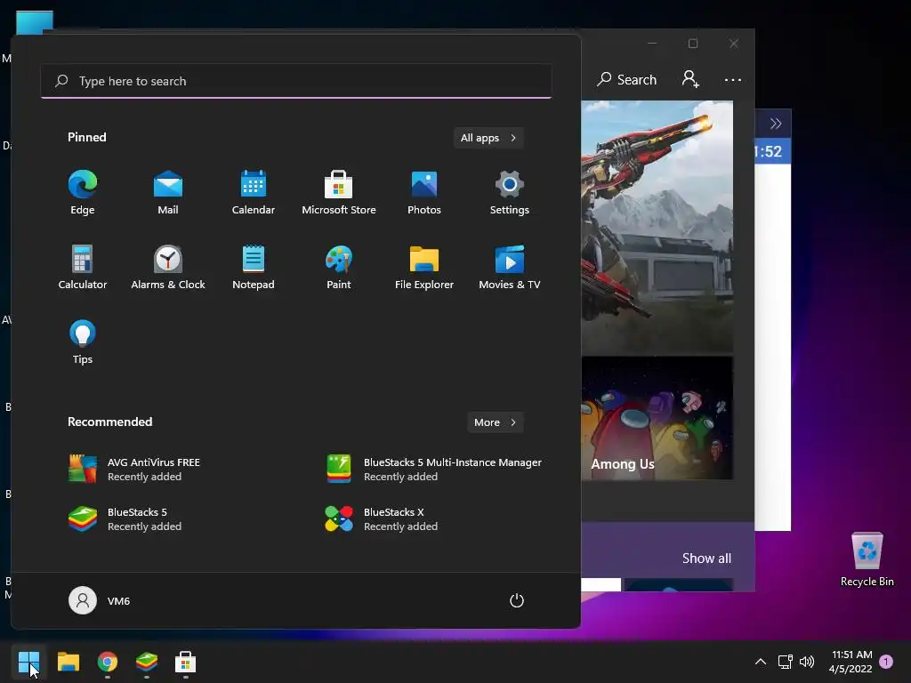Screen dimensions: 911x683
Task: Open the Edge pinned app
Action: coord(83,193)
